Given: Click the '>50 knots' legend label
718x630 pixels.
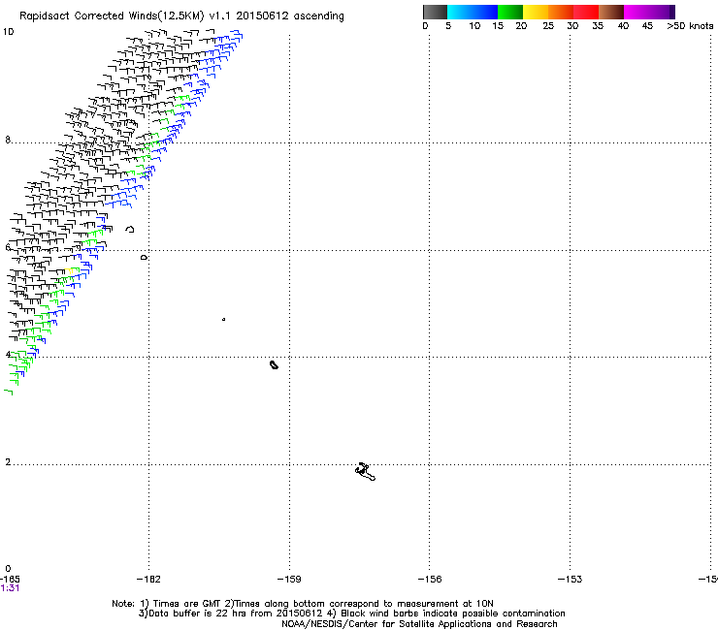Looking at the screenshot, I should click(x=690, y=26).
